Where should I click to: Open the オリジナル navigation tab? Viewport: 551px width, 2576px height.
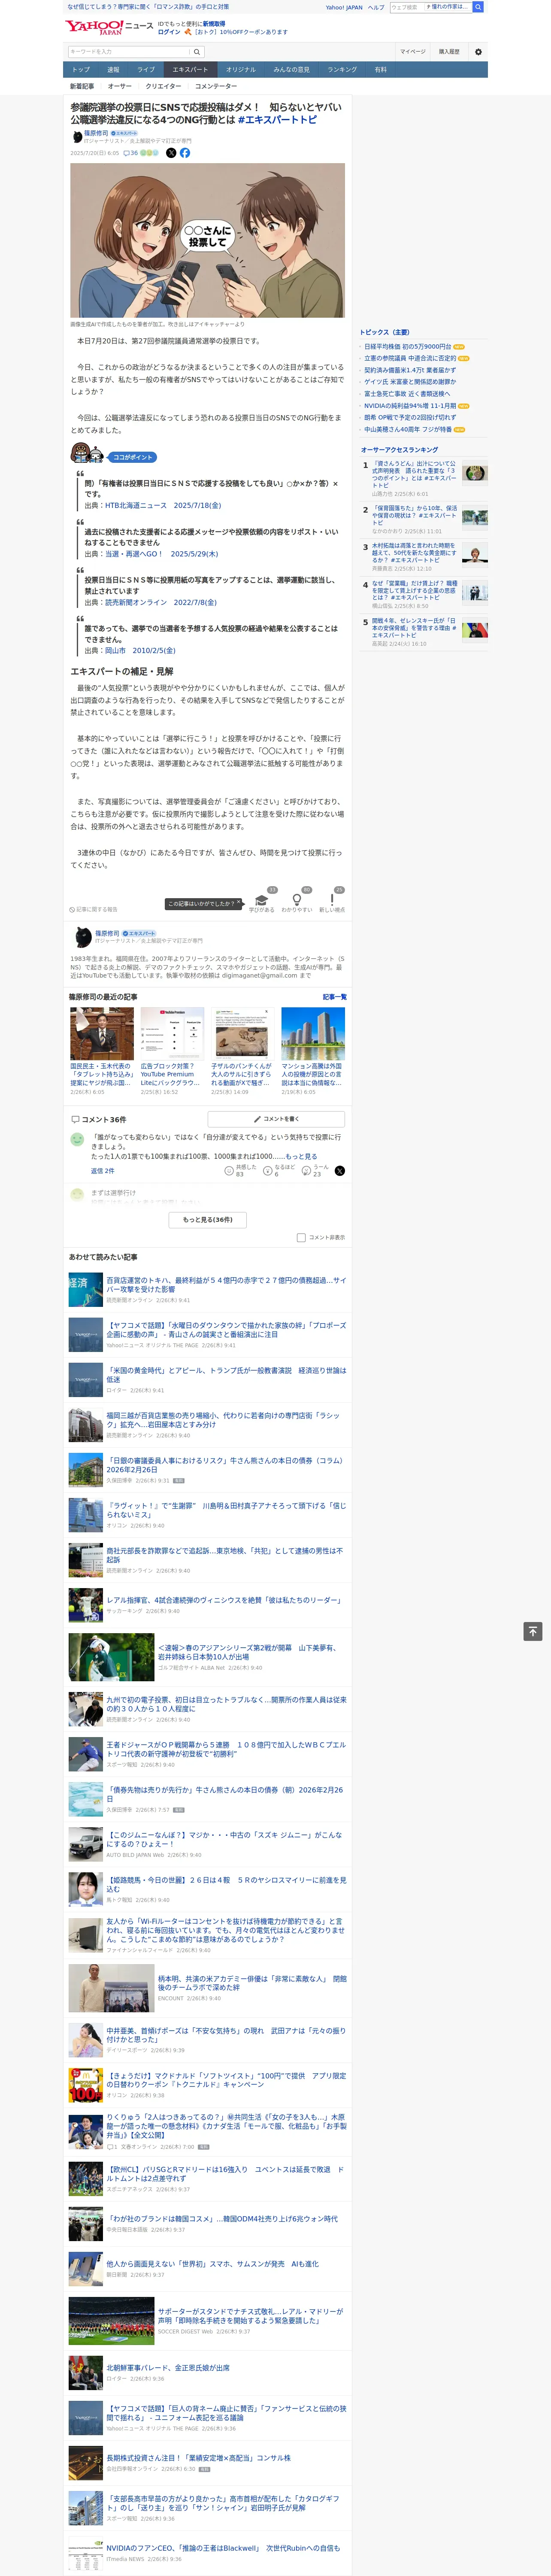(241, 70)
